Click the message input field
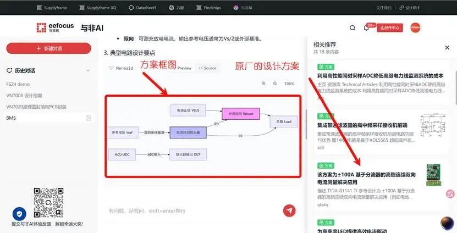 pos(192,210)
